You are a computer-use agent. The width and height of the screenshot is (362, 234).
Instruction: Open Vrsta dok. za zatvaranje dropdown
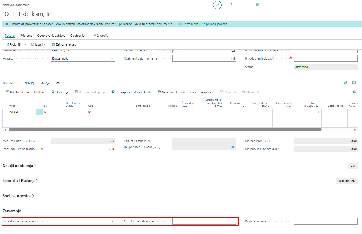coord(112,221)
